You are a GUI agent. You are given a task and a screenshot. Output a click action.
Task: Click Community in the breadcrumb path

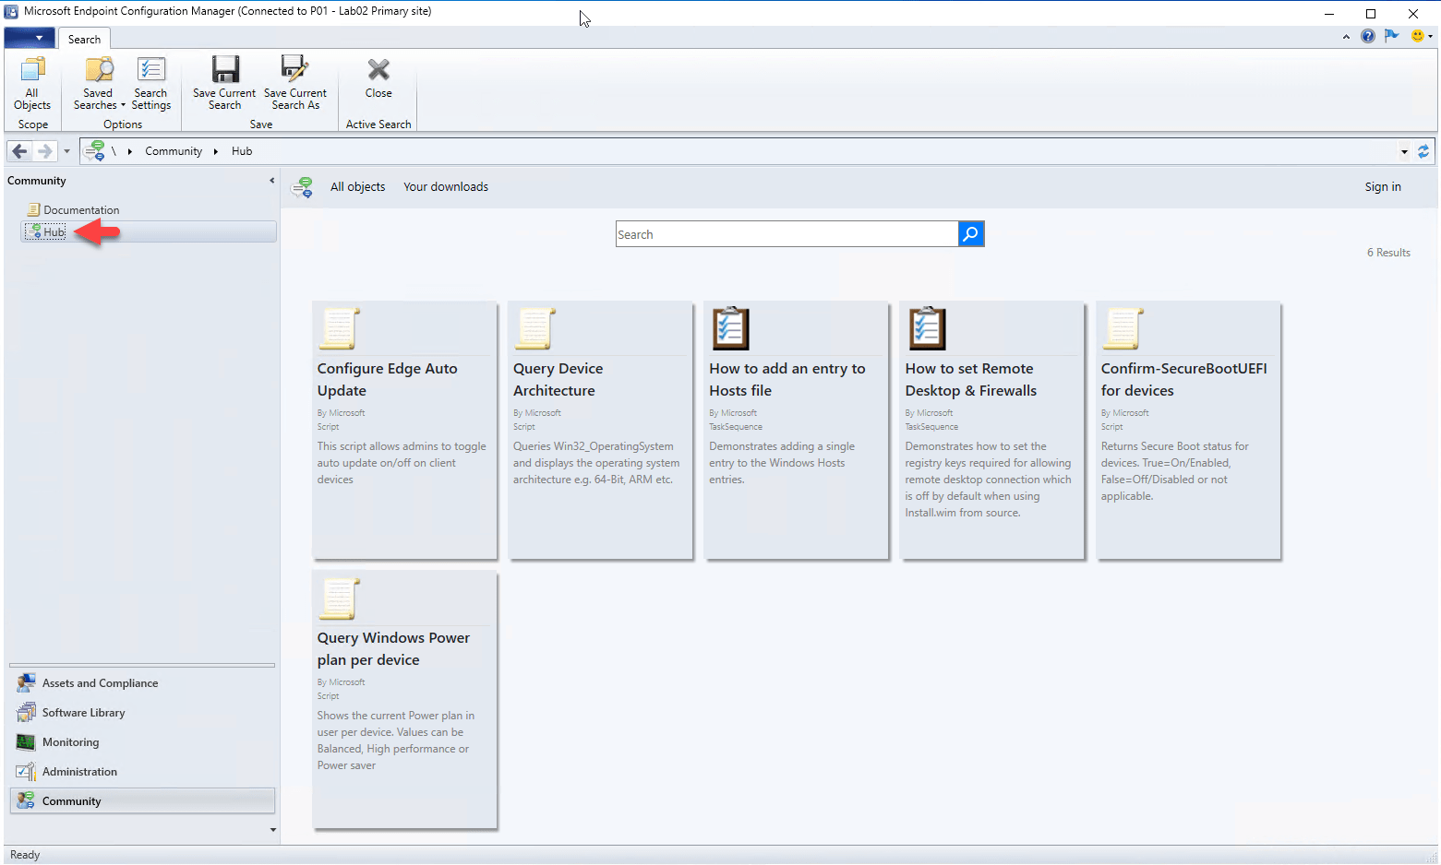174,151
